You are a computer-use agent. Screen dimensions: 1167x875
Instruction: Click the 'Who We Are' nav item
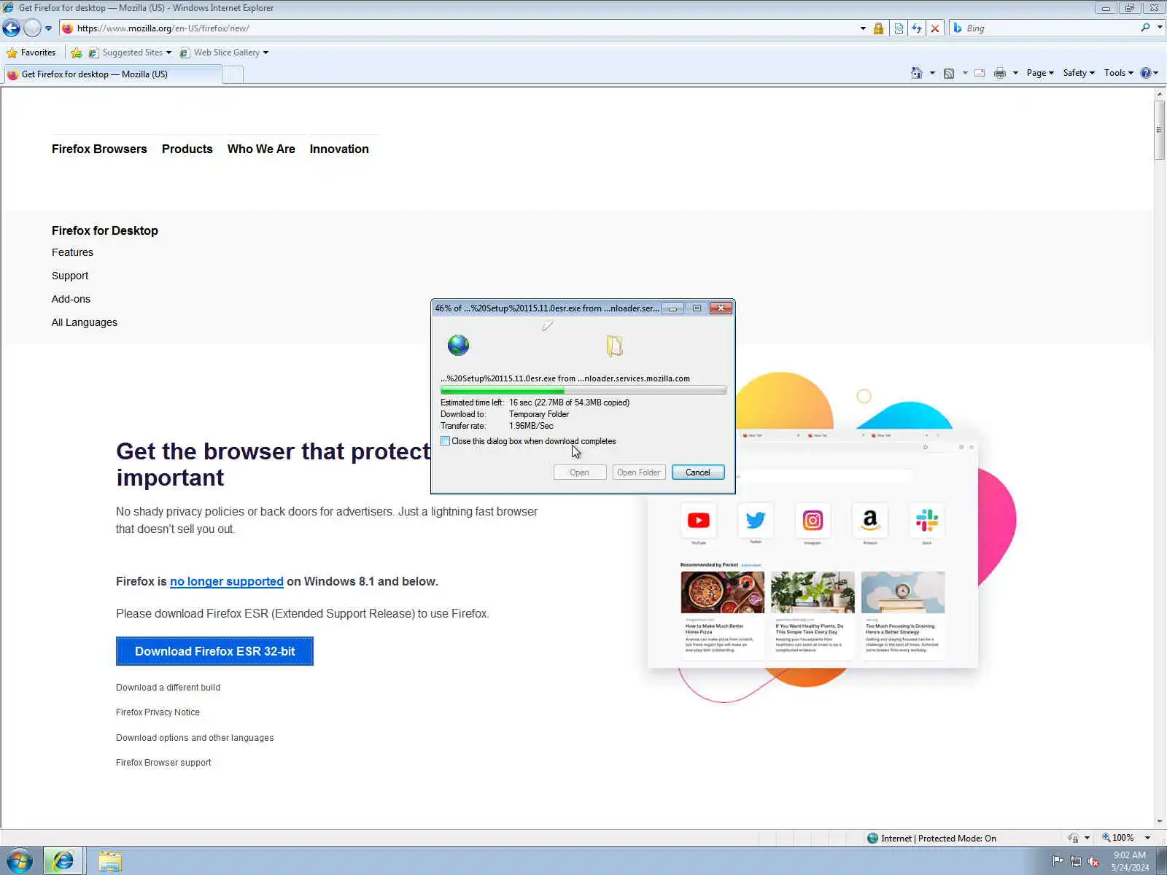coord(261,149)
